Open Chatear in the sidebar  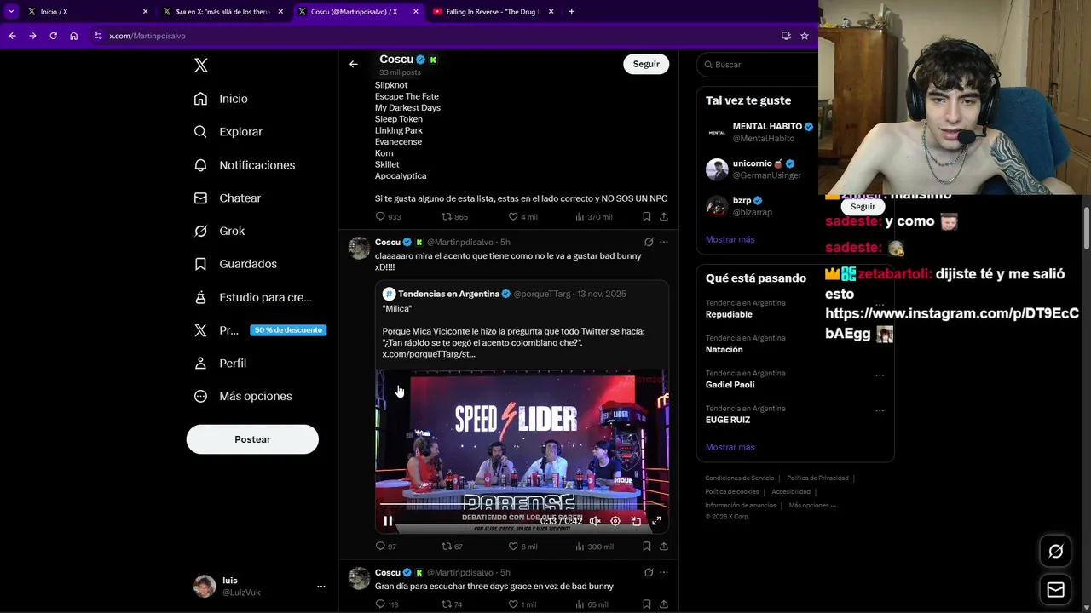227,198
